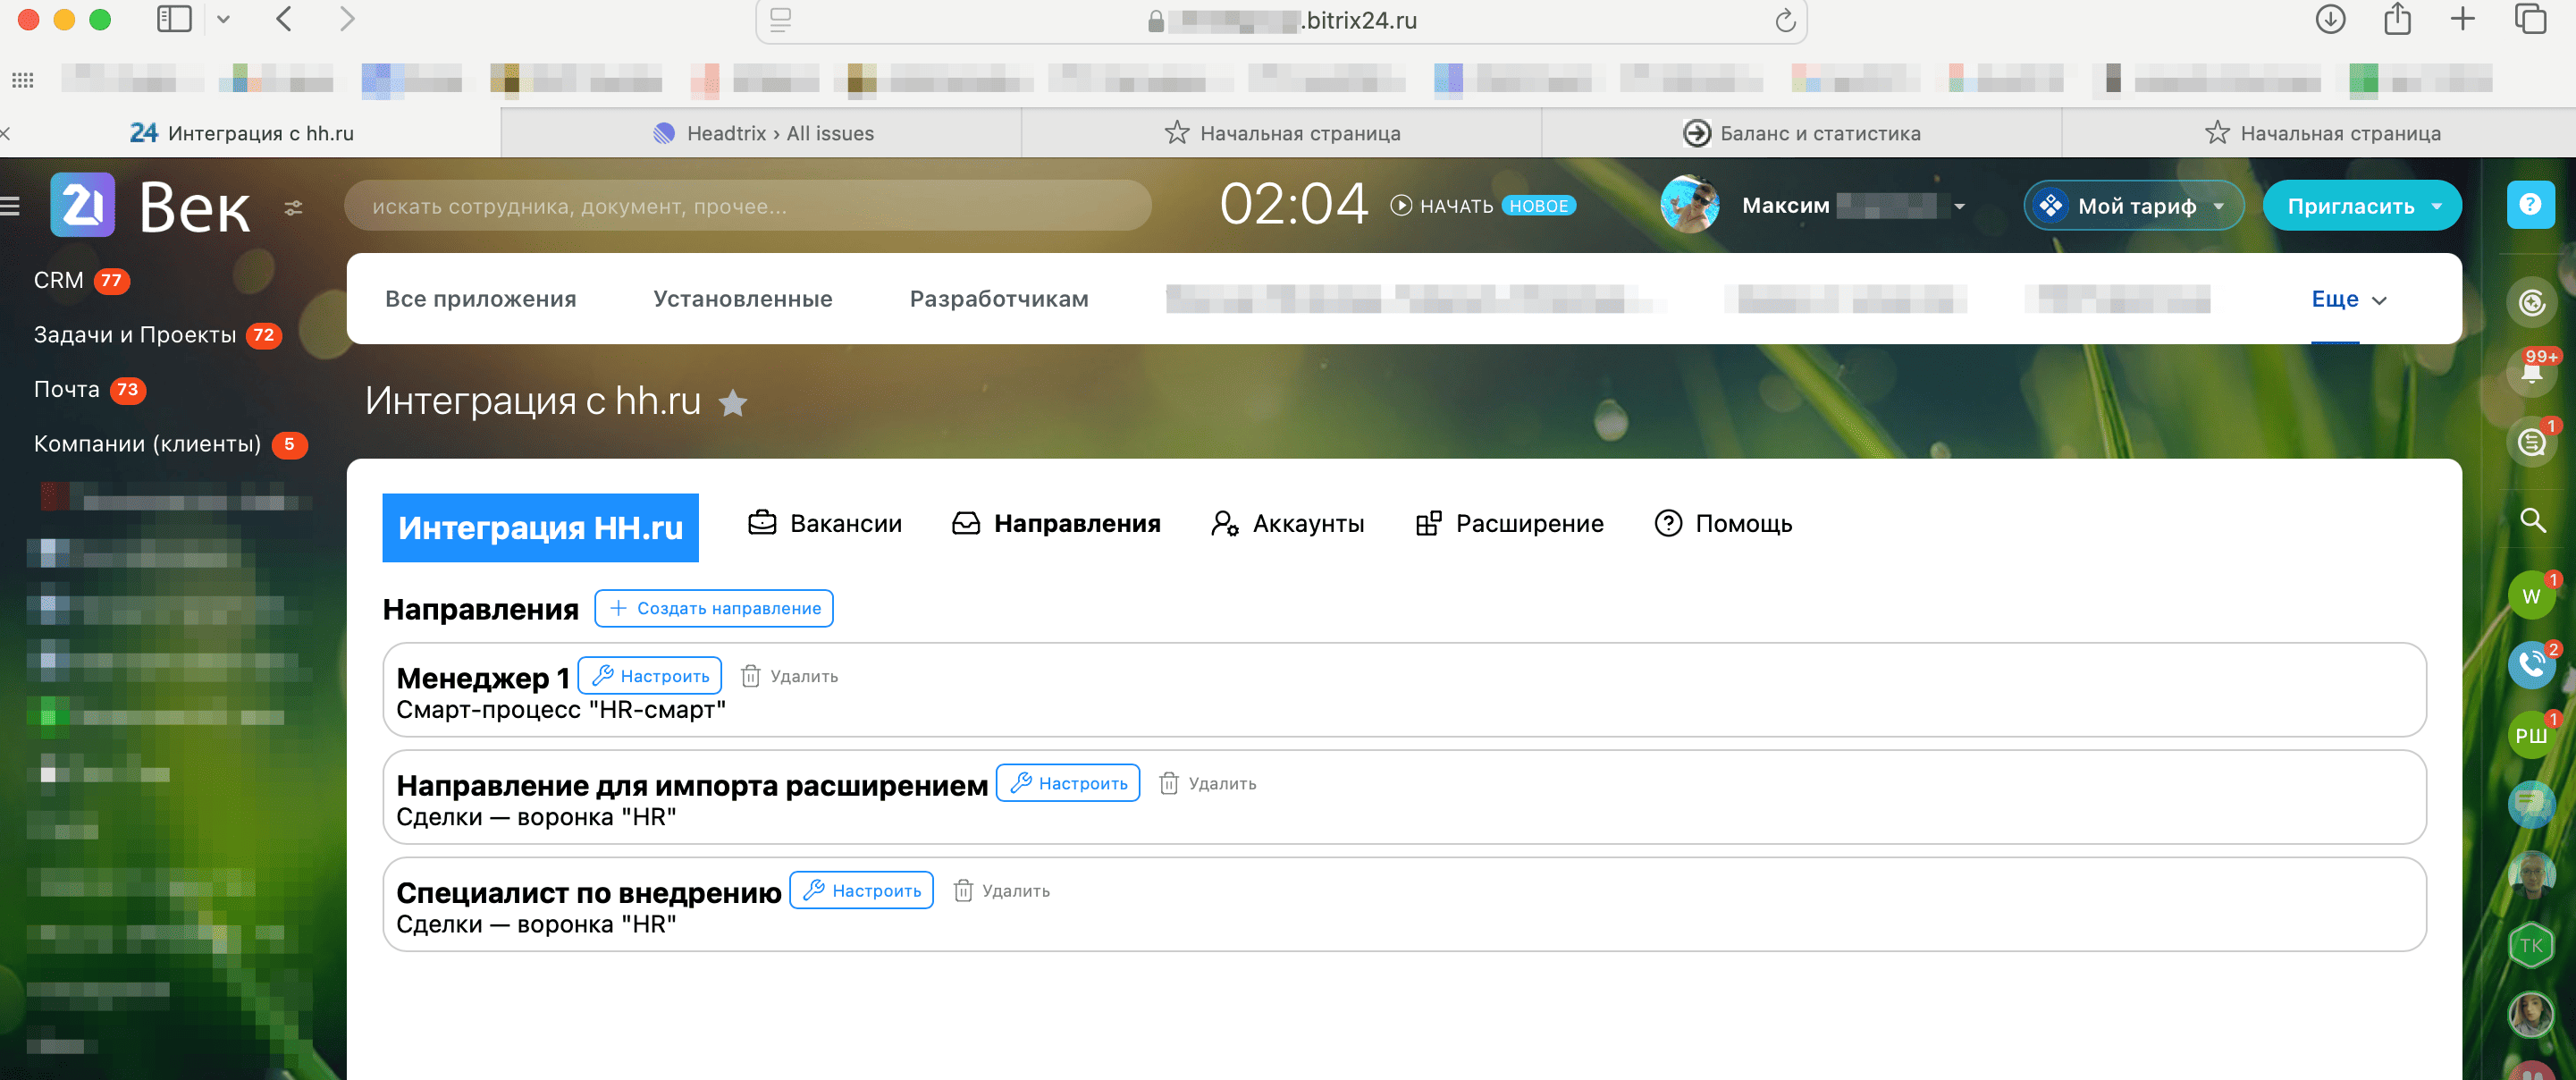Expand the user profile menu arrow near Максим
This screenshot has height=1080, width=2576.
(1959, 207)
